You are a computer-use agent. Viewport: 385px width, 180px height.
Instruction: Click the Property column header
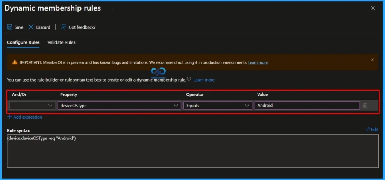click(x=68, y=95)
